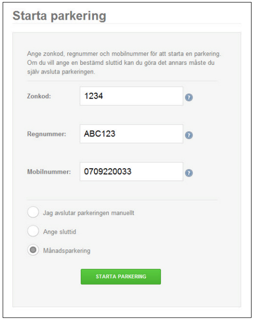254x320 pixels.
Task: Click the 'Månadsparkering' label text
Action: [67, 251]
